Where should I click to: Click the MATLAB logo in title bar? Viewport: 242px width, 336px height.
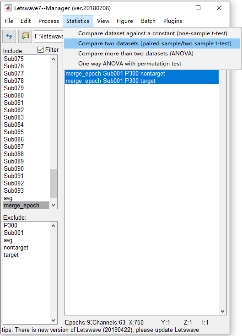(x=8, y=8)
